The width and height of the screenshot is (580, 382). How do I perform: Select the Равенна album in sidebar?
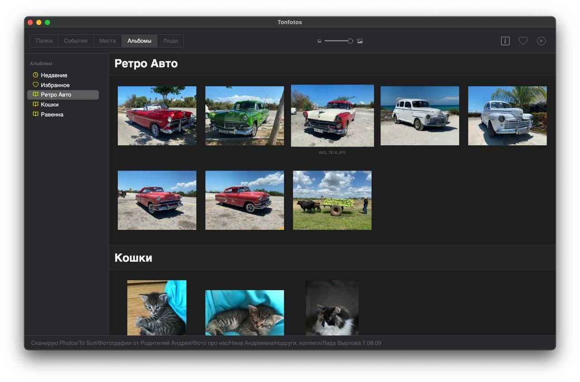52,115
